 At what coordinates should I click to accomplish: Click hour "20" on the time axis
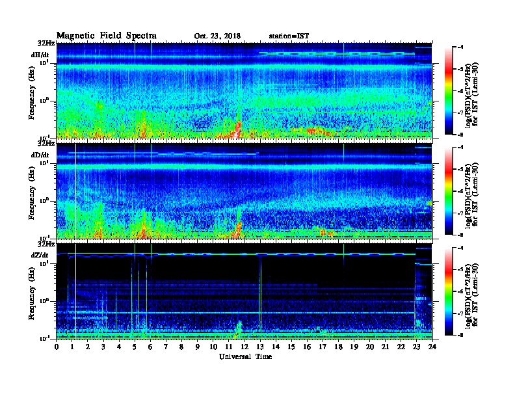tap(369, 347)
